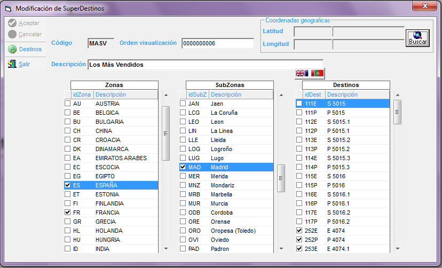Click the Zonas list scroll down arrow
Screen dimensions: 442x268
click(x=166, y=249)
